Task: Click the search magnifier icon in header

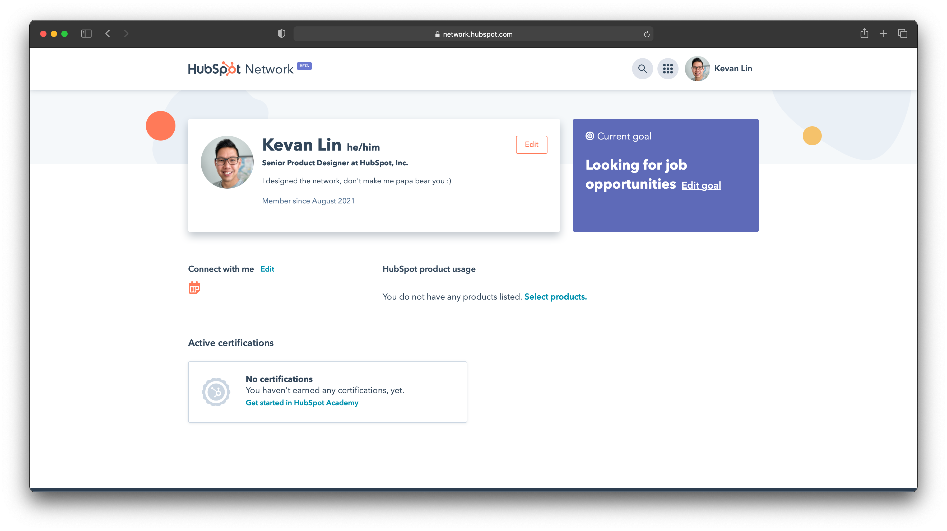Action: tap(642, 69)
